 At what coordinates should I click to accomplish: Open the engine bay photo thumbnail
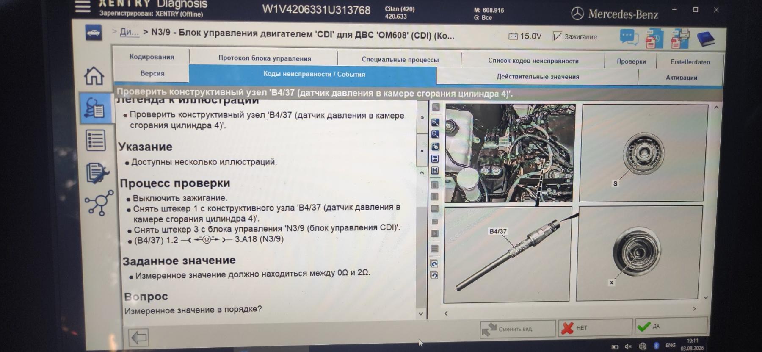(510, 153)
